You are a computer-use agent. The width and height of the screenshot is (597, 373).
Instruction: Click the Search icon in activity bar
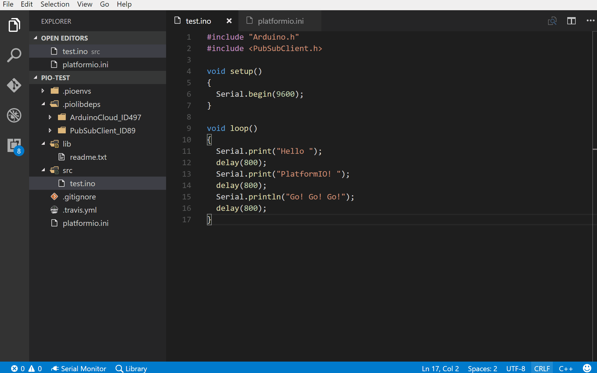14,55
